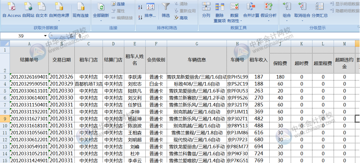This screenshot has width=360, height=164.
Task: Sort ascending A to Z icon
Action: (x=140, y=7)
